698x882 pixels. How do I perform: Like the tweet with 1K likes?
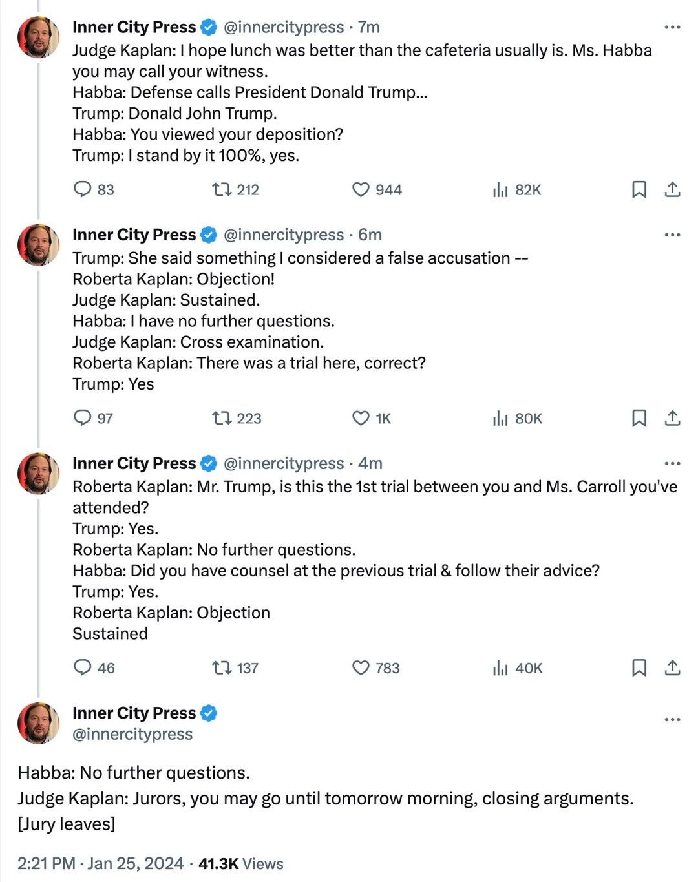(x=361, y=418)
